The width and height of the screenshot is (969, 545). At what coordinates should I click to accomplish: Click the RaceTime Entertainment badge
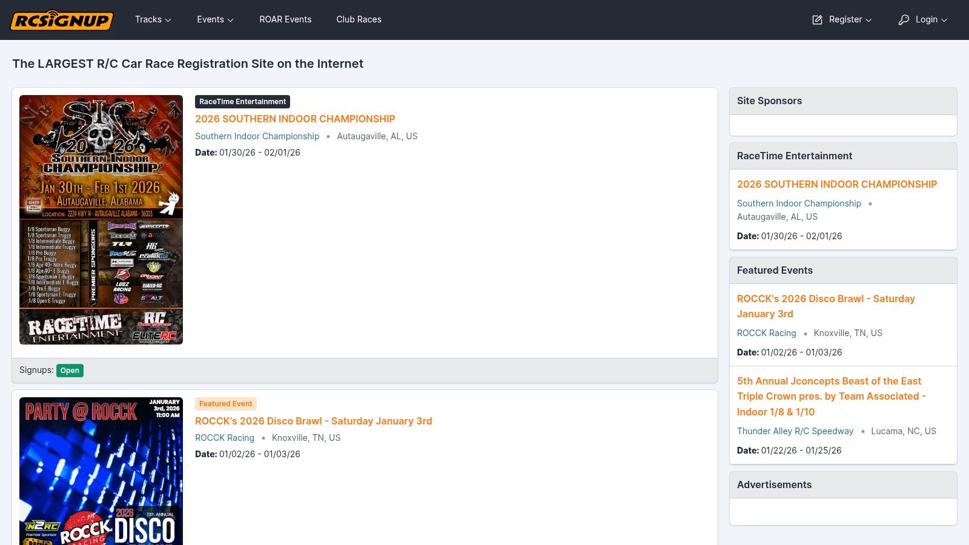242,102
